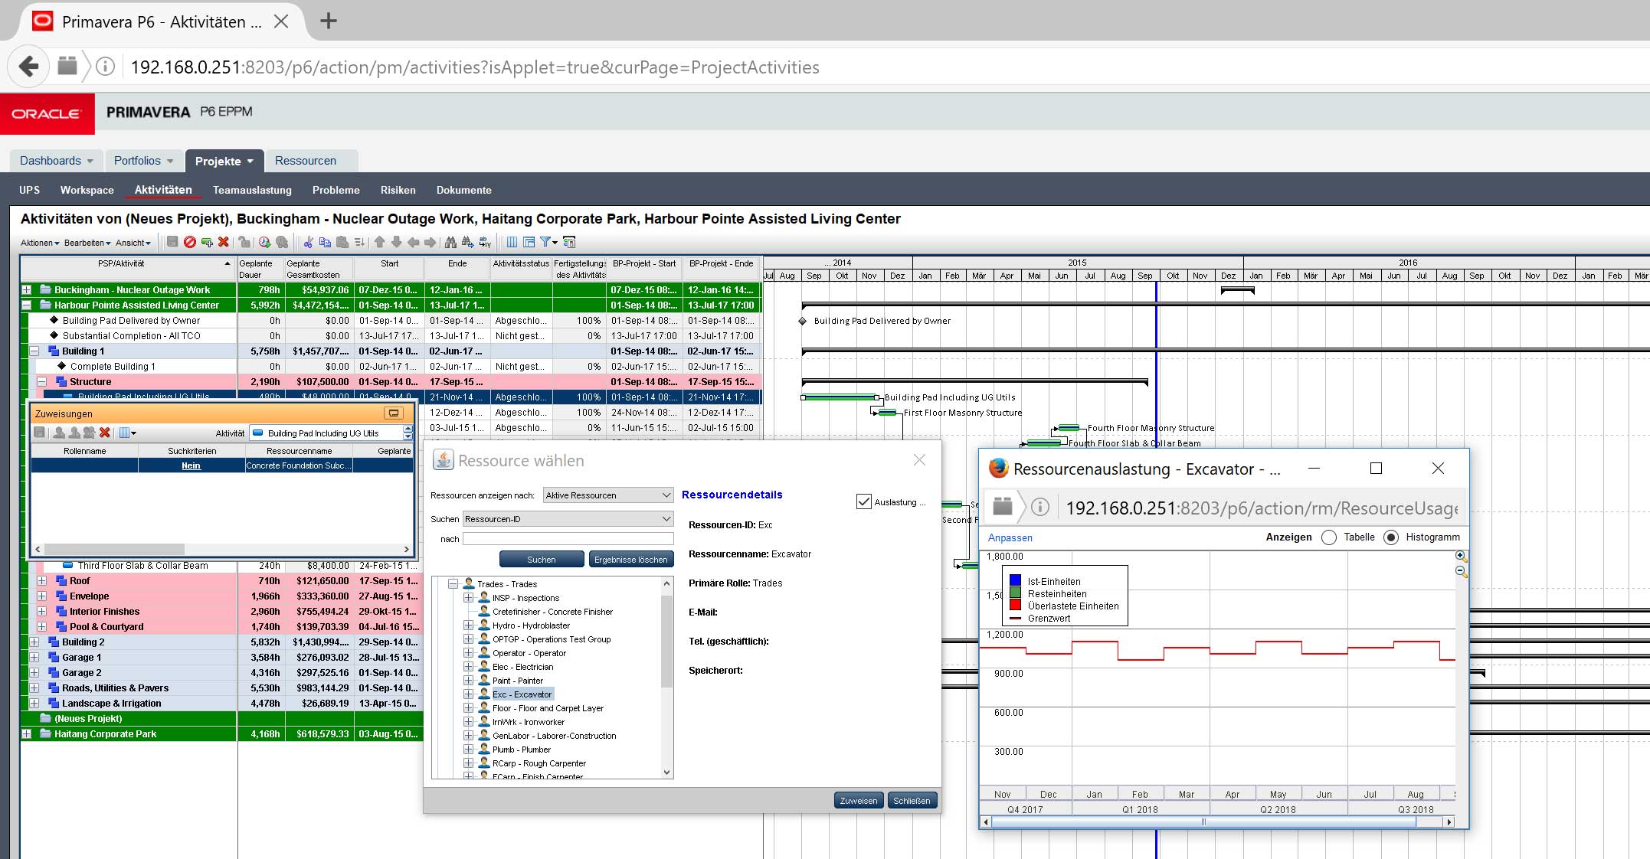Open a new browser tab with plus
This screenshot has height=859, width=1650.
point(329,21)
